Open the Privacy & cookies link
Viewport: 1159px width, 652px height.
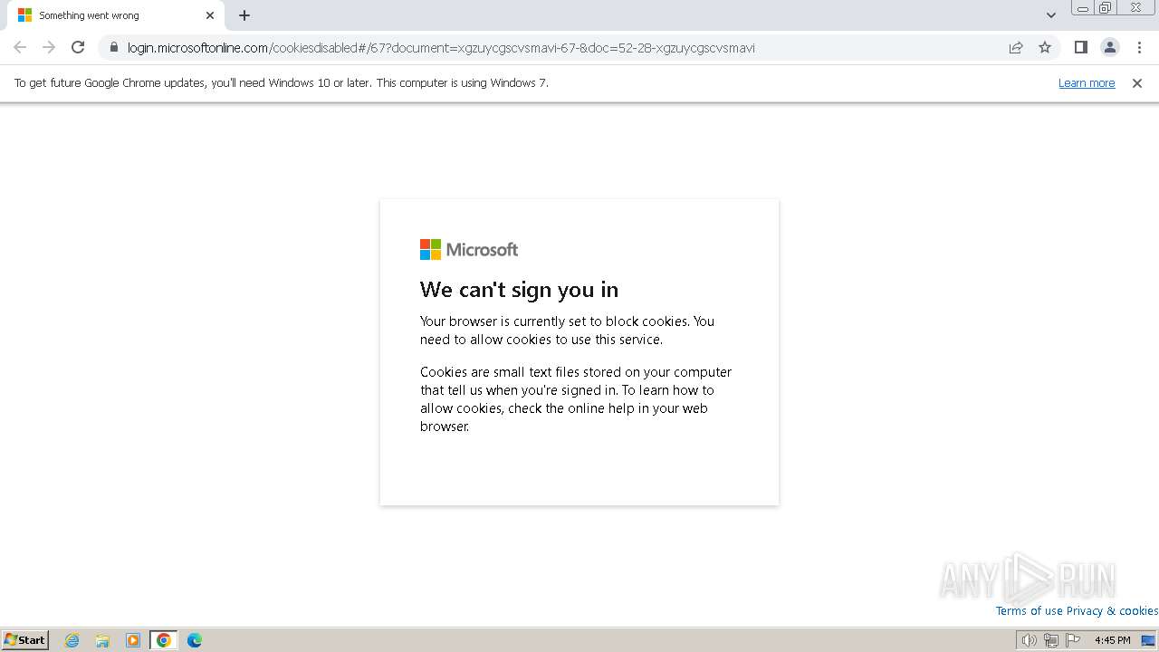1112,611
